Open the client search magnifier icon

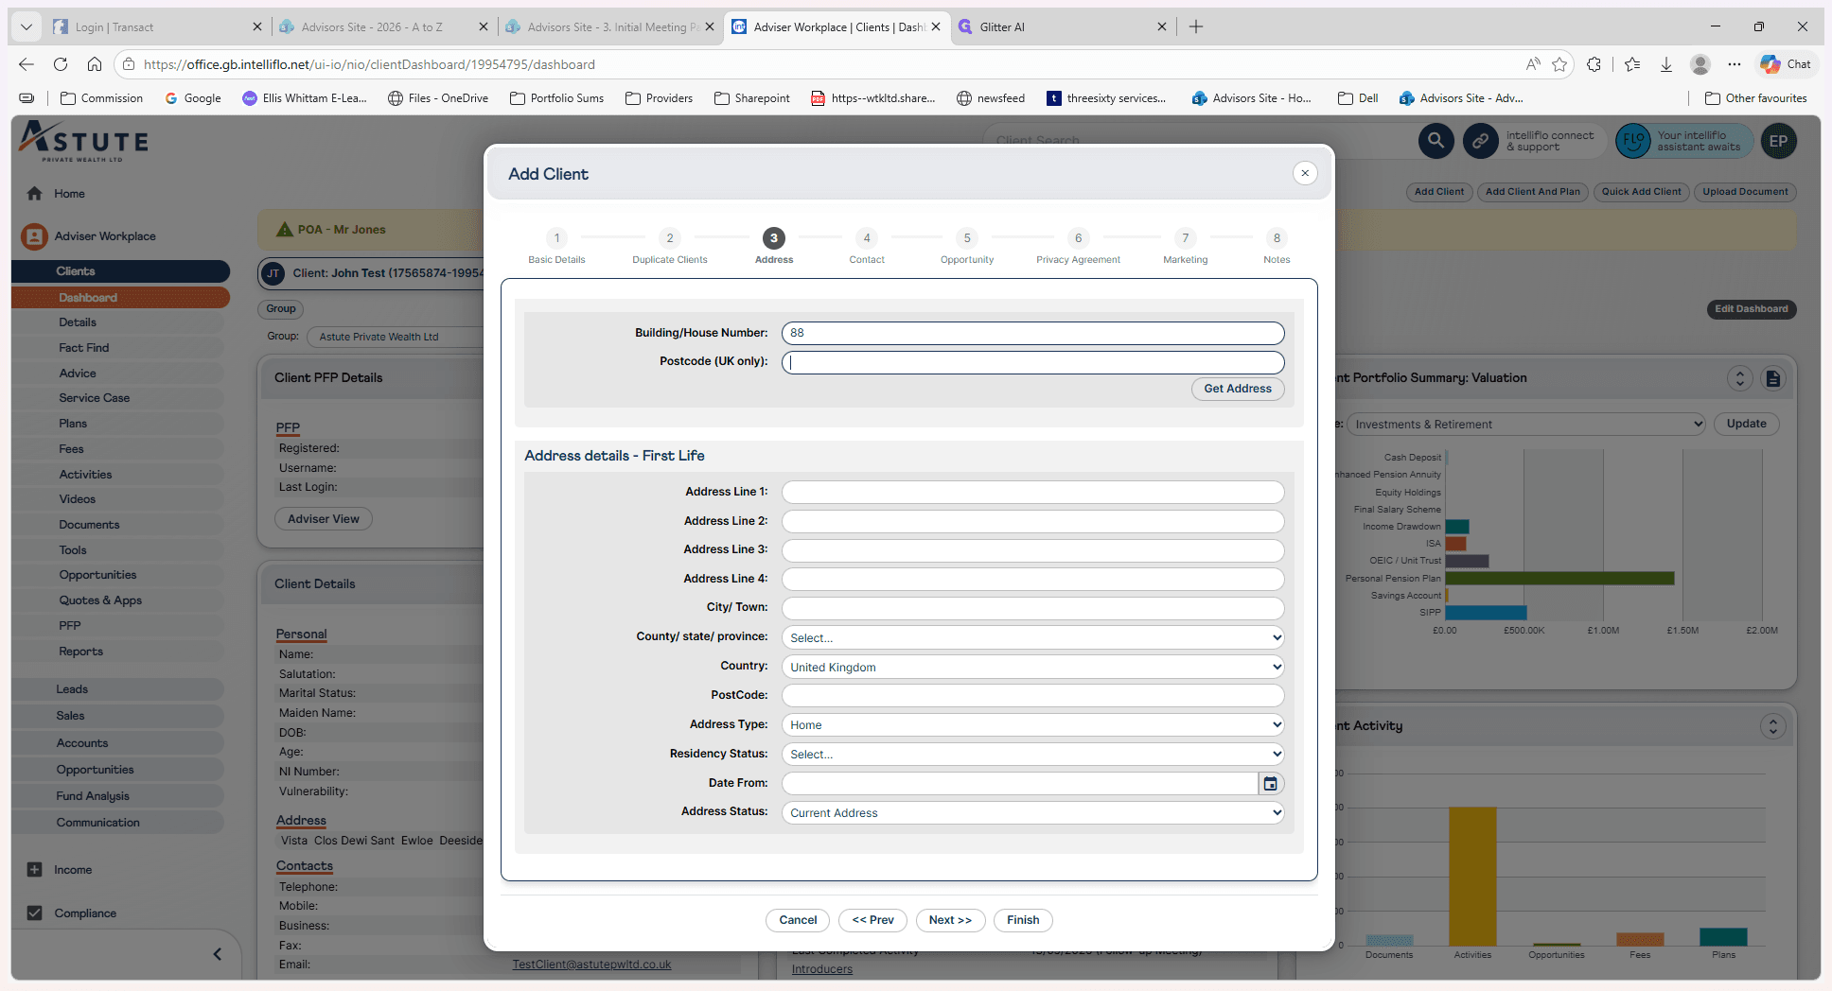click(x=1436, y=141)
